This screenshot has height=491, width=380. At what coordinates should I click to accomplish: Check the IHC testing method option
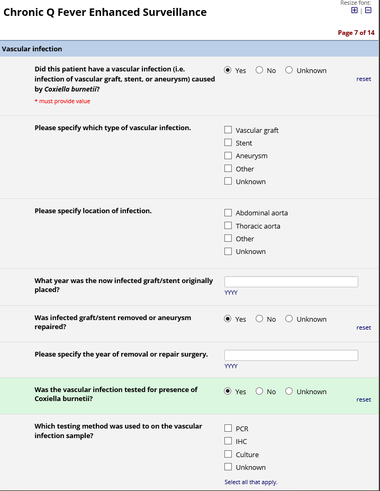(228, 441)
